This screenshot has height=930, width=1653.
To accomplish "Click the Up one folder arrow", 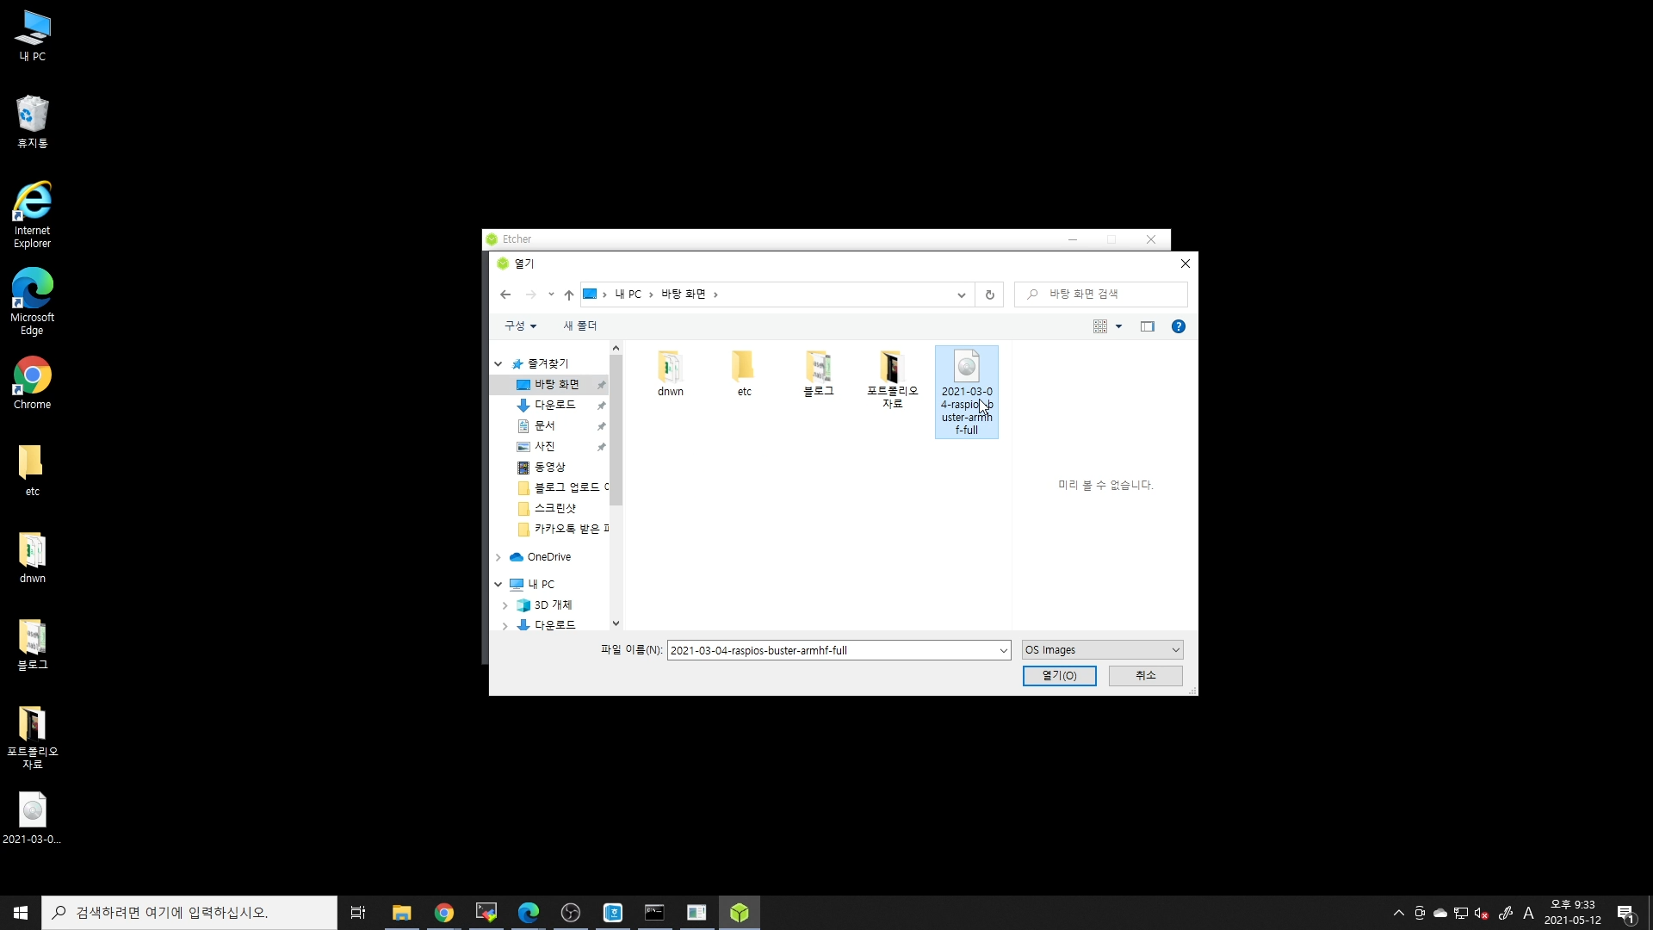I will coord(569,294).
